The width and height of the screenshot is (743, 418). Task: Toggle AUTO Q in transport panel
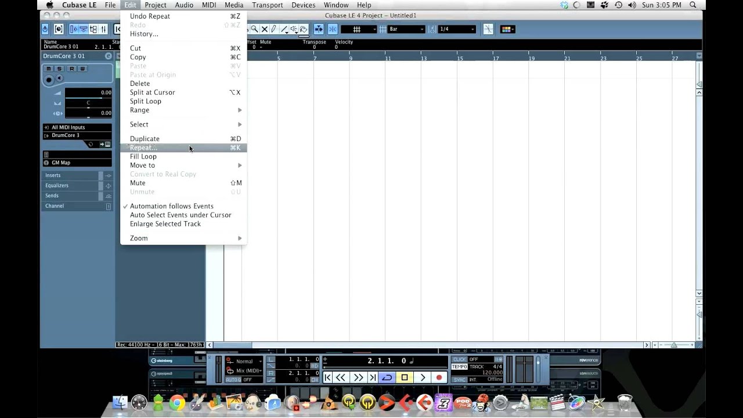tap(233, 379)
